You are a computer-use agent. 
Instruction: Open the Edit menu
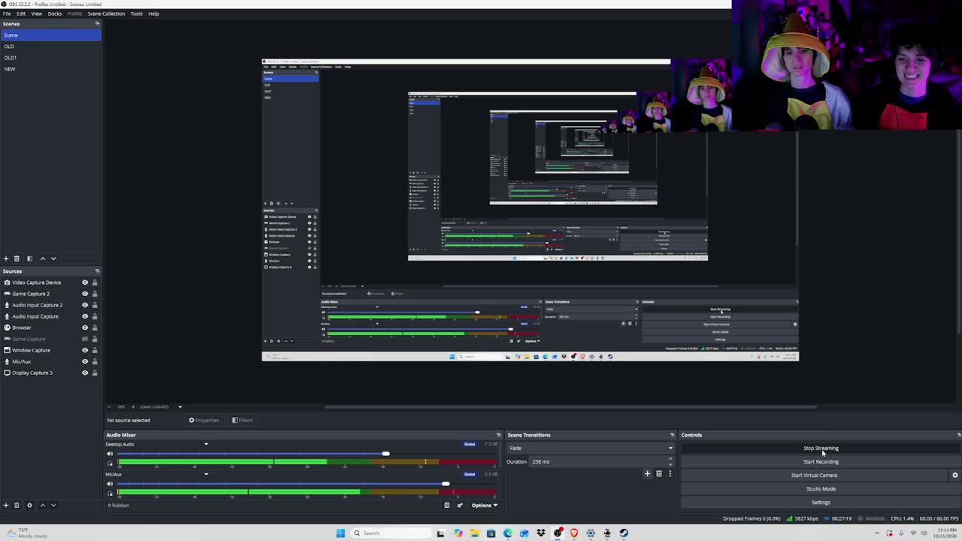pos(21,14)
